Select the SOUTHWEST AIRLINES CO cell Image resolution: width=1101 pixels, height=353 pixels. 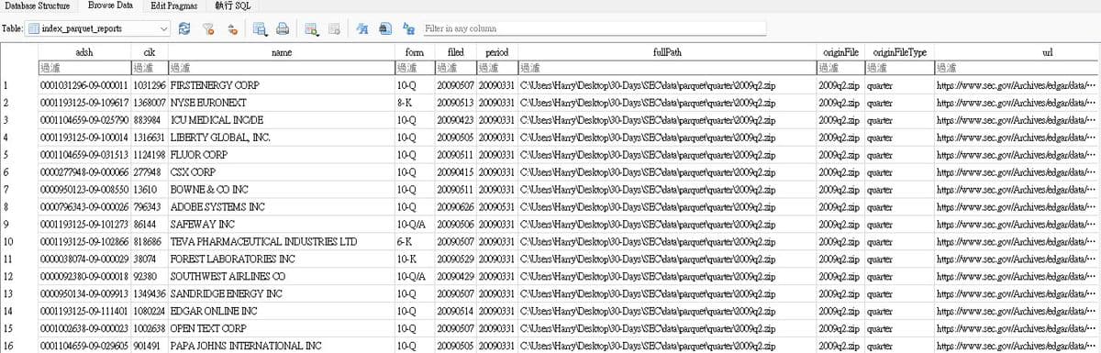click(x=281, y=276)
